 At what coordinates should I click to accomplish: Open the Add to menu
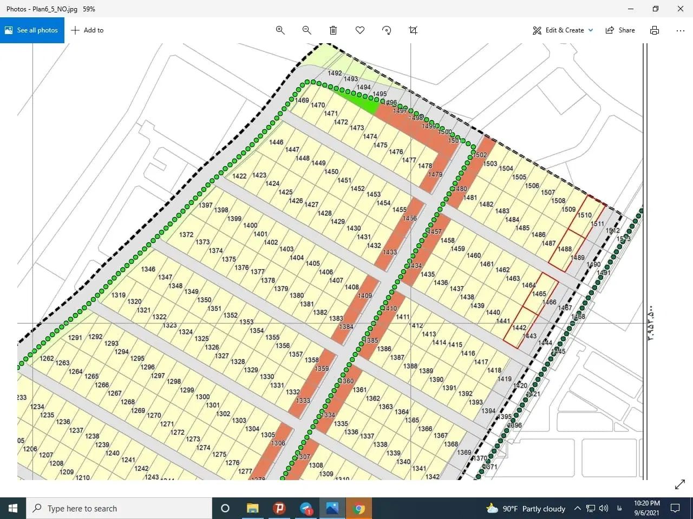87,30
